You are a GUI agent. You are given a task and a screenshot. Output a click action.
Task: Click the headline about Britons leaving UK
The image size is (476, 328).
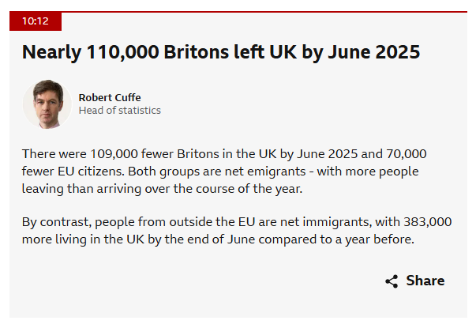[x=221, y=53]
